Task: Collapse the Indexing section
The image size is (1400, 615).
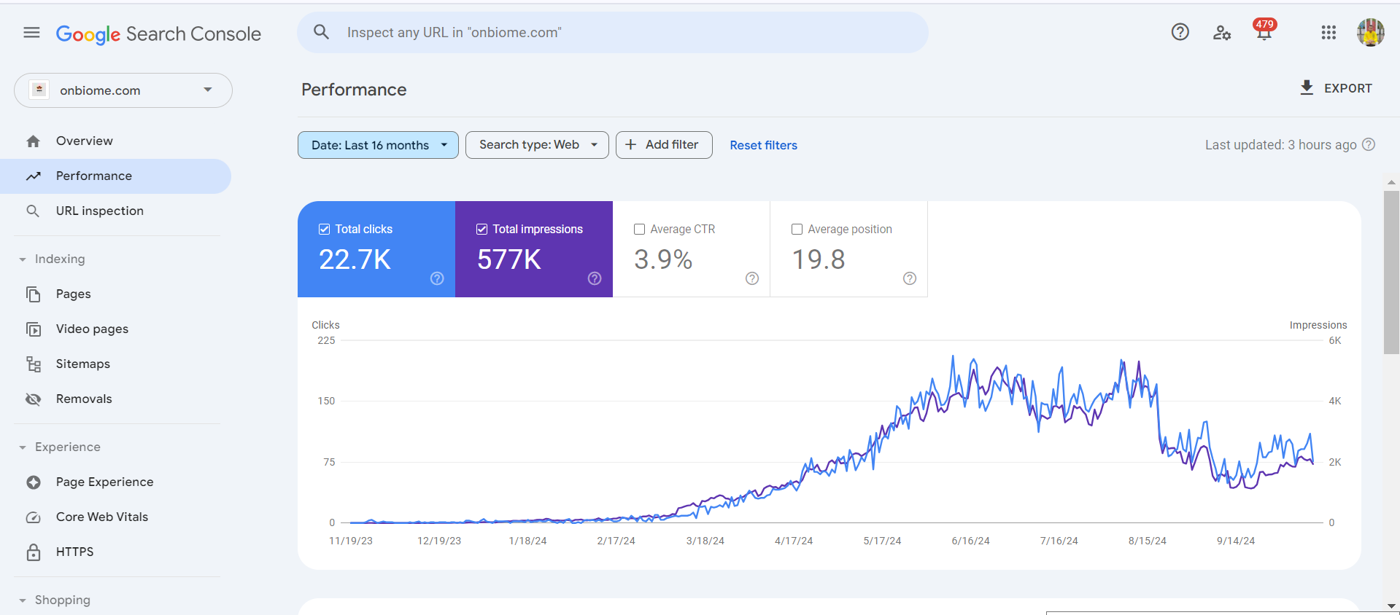Action: click(23, 259)
